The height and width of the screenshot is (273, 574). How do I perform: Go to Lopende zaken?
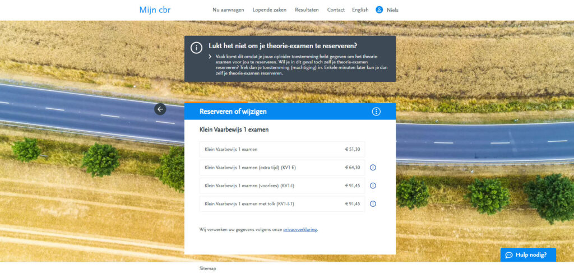(x=269, y=10)
